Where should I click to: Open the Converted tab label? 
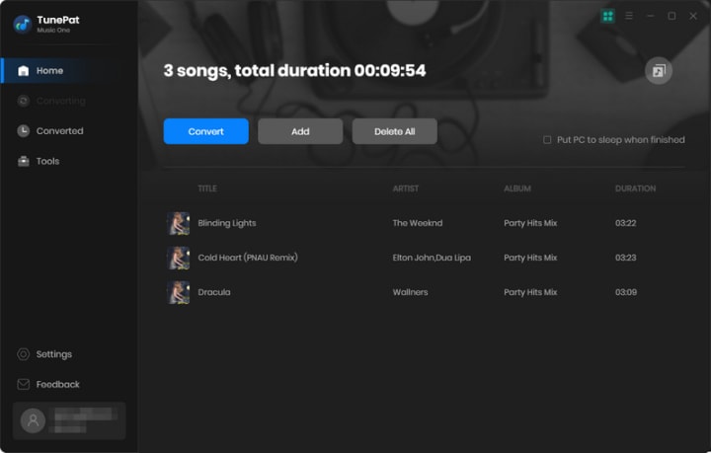coord(60,131)
